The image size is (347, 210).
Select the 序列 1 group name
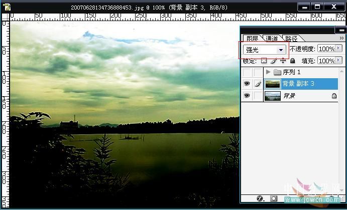click(x=291, y=72)
